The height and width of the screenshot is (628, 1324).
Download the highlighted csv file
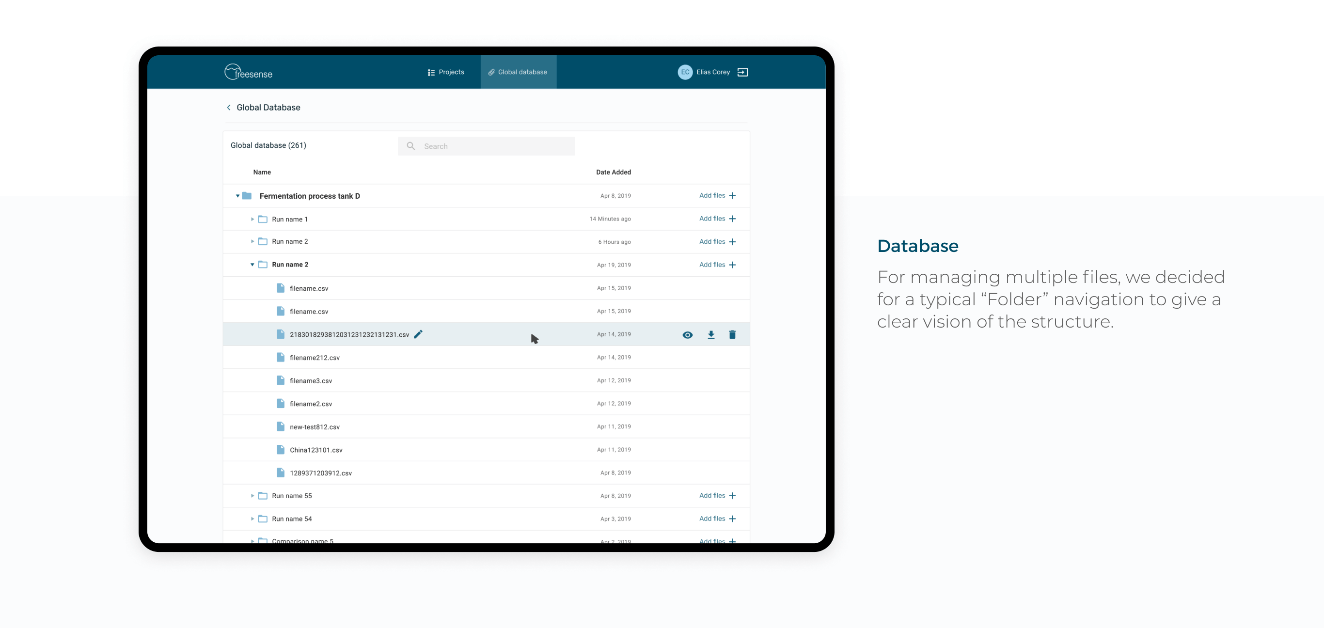click(x=711, y=335)
